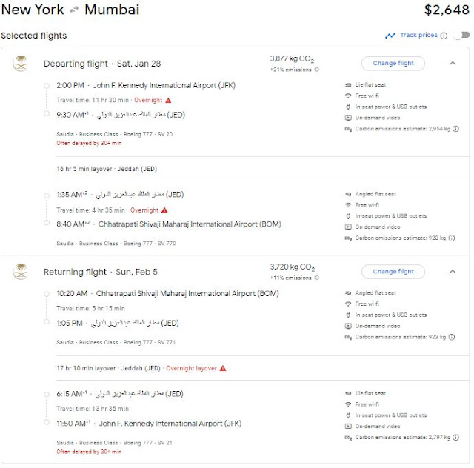Open info for 2,797 kg carbon estimate
This screenshot has width=474, height=468.
tap(456, 437)
